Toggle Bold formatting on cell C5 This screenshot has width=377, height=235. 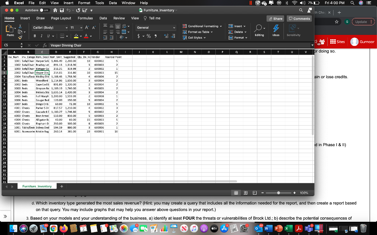[x=34, y=35]
